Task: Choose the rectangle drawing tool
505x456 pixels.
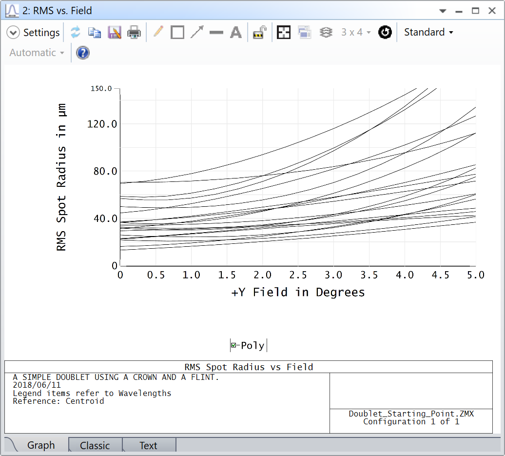Action: pos(177,33)
